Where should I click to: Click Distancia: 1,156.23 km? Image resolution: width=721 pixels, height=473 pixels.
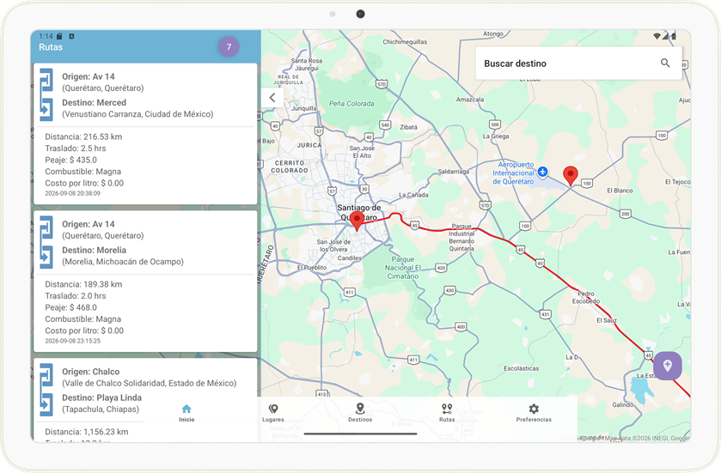87,432
